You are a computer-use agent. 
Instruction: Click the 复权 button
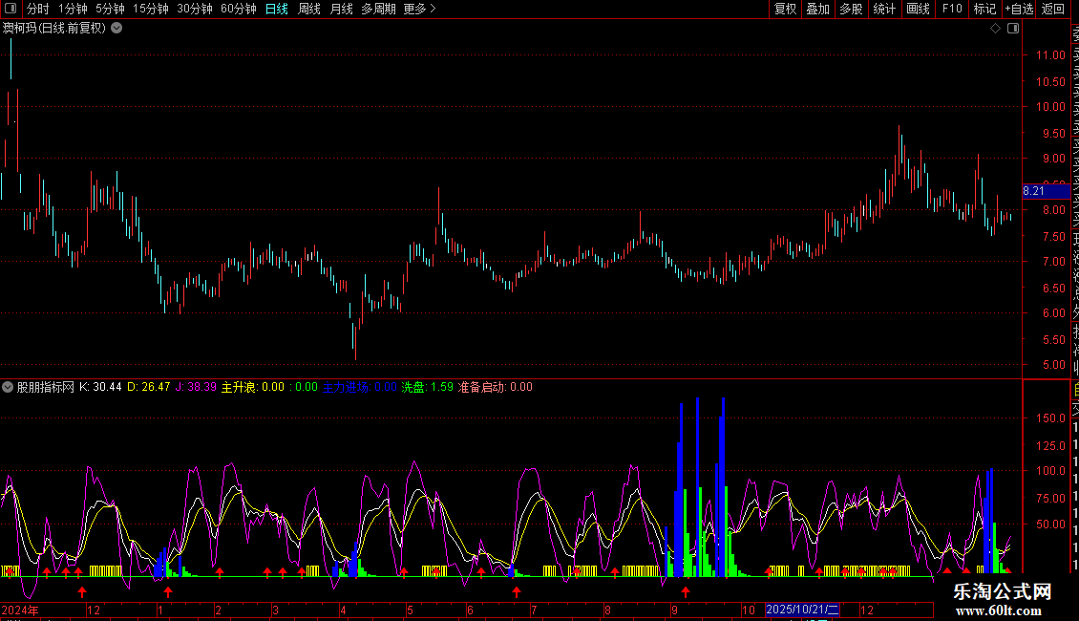point(785,9)
